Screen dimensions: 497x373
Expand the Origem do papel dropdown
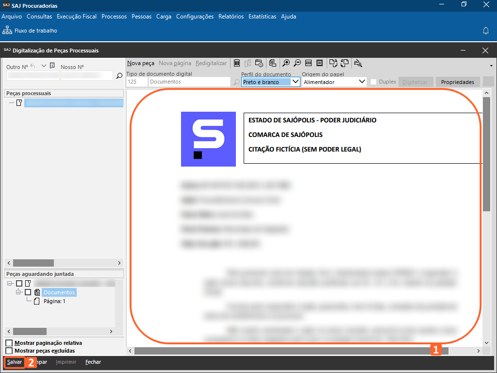362,82
